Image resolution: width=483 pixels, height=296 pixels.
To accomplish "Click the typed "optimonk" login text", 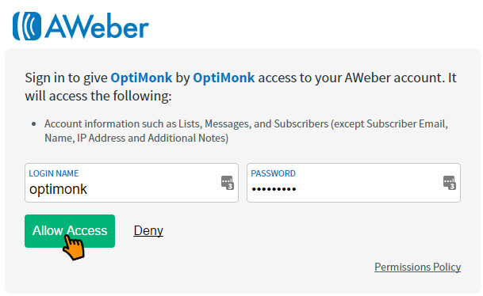I will coord(58,189).
